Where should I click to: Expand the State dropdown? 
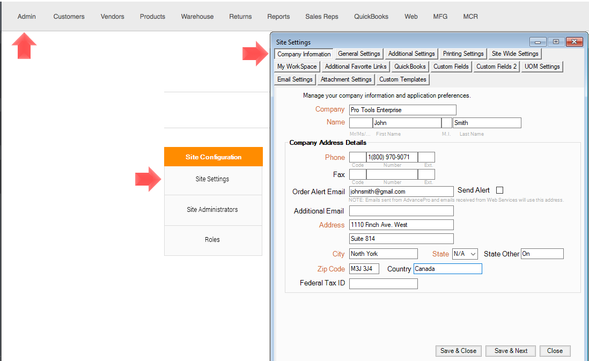coord(465,254)
